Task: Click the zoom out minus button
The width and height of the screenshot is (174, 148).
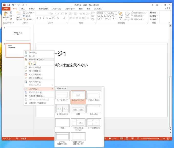Action: pyautogui.click(x=142, y=139)
